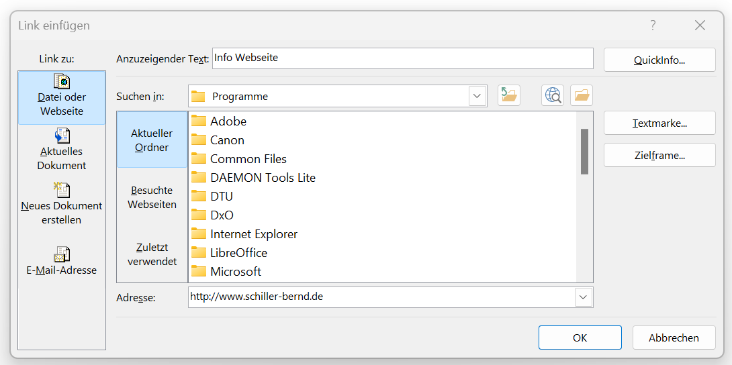Select Datei oder Webseite link type
The image size is (732, 365).
pos(62,98)
